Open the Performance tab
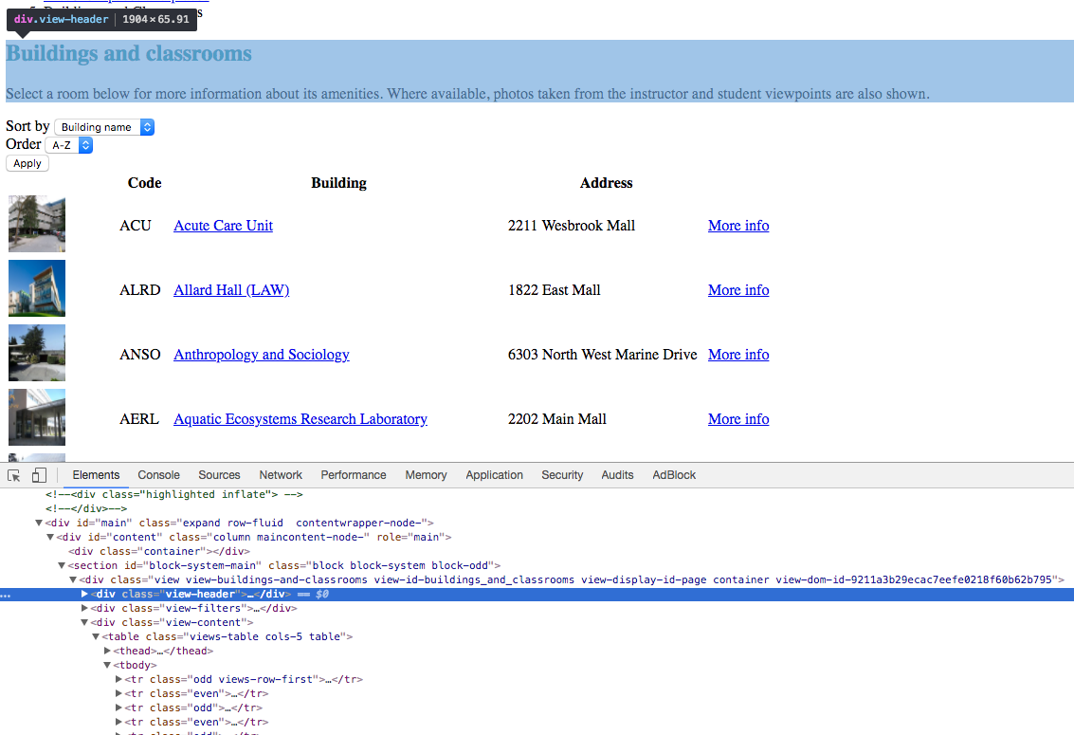The height and width of the screenshot is (735, 1074). tap(354, 475)
